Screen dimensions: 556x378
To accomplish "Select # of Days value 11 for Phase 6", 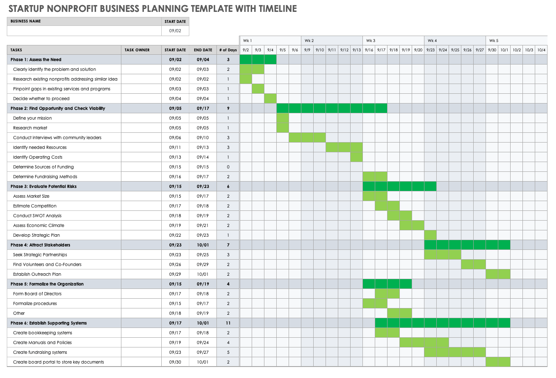I will (228, 323).
